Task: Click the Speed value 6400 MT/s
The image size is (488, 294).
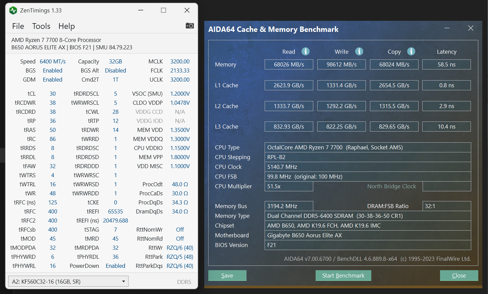Action: (x=53, y=61)
